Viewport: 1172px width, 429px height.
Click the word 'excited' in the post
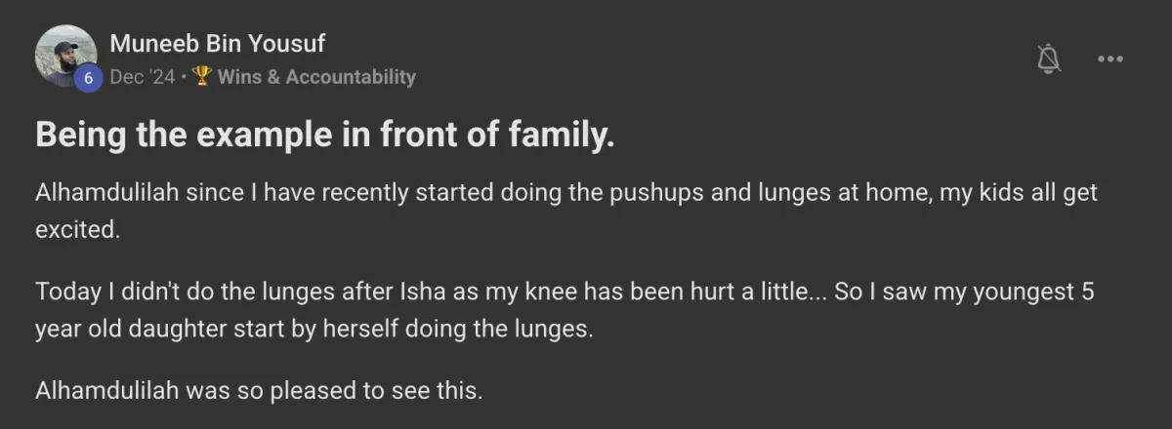(x=77, y=232)
